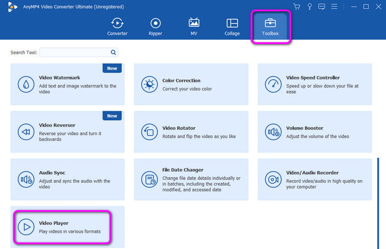Image resolution: width=386 pixels, height=249 pixels.
Task: Open the Video Player title
Action: (53, 223)
